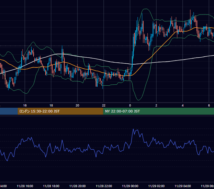This screenshot has width=214, height=189.
Task: Click the 11/28 20:00 time label
Action: coord(77,186)
